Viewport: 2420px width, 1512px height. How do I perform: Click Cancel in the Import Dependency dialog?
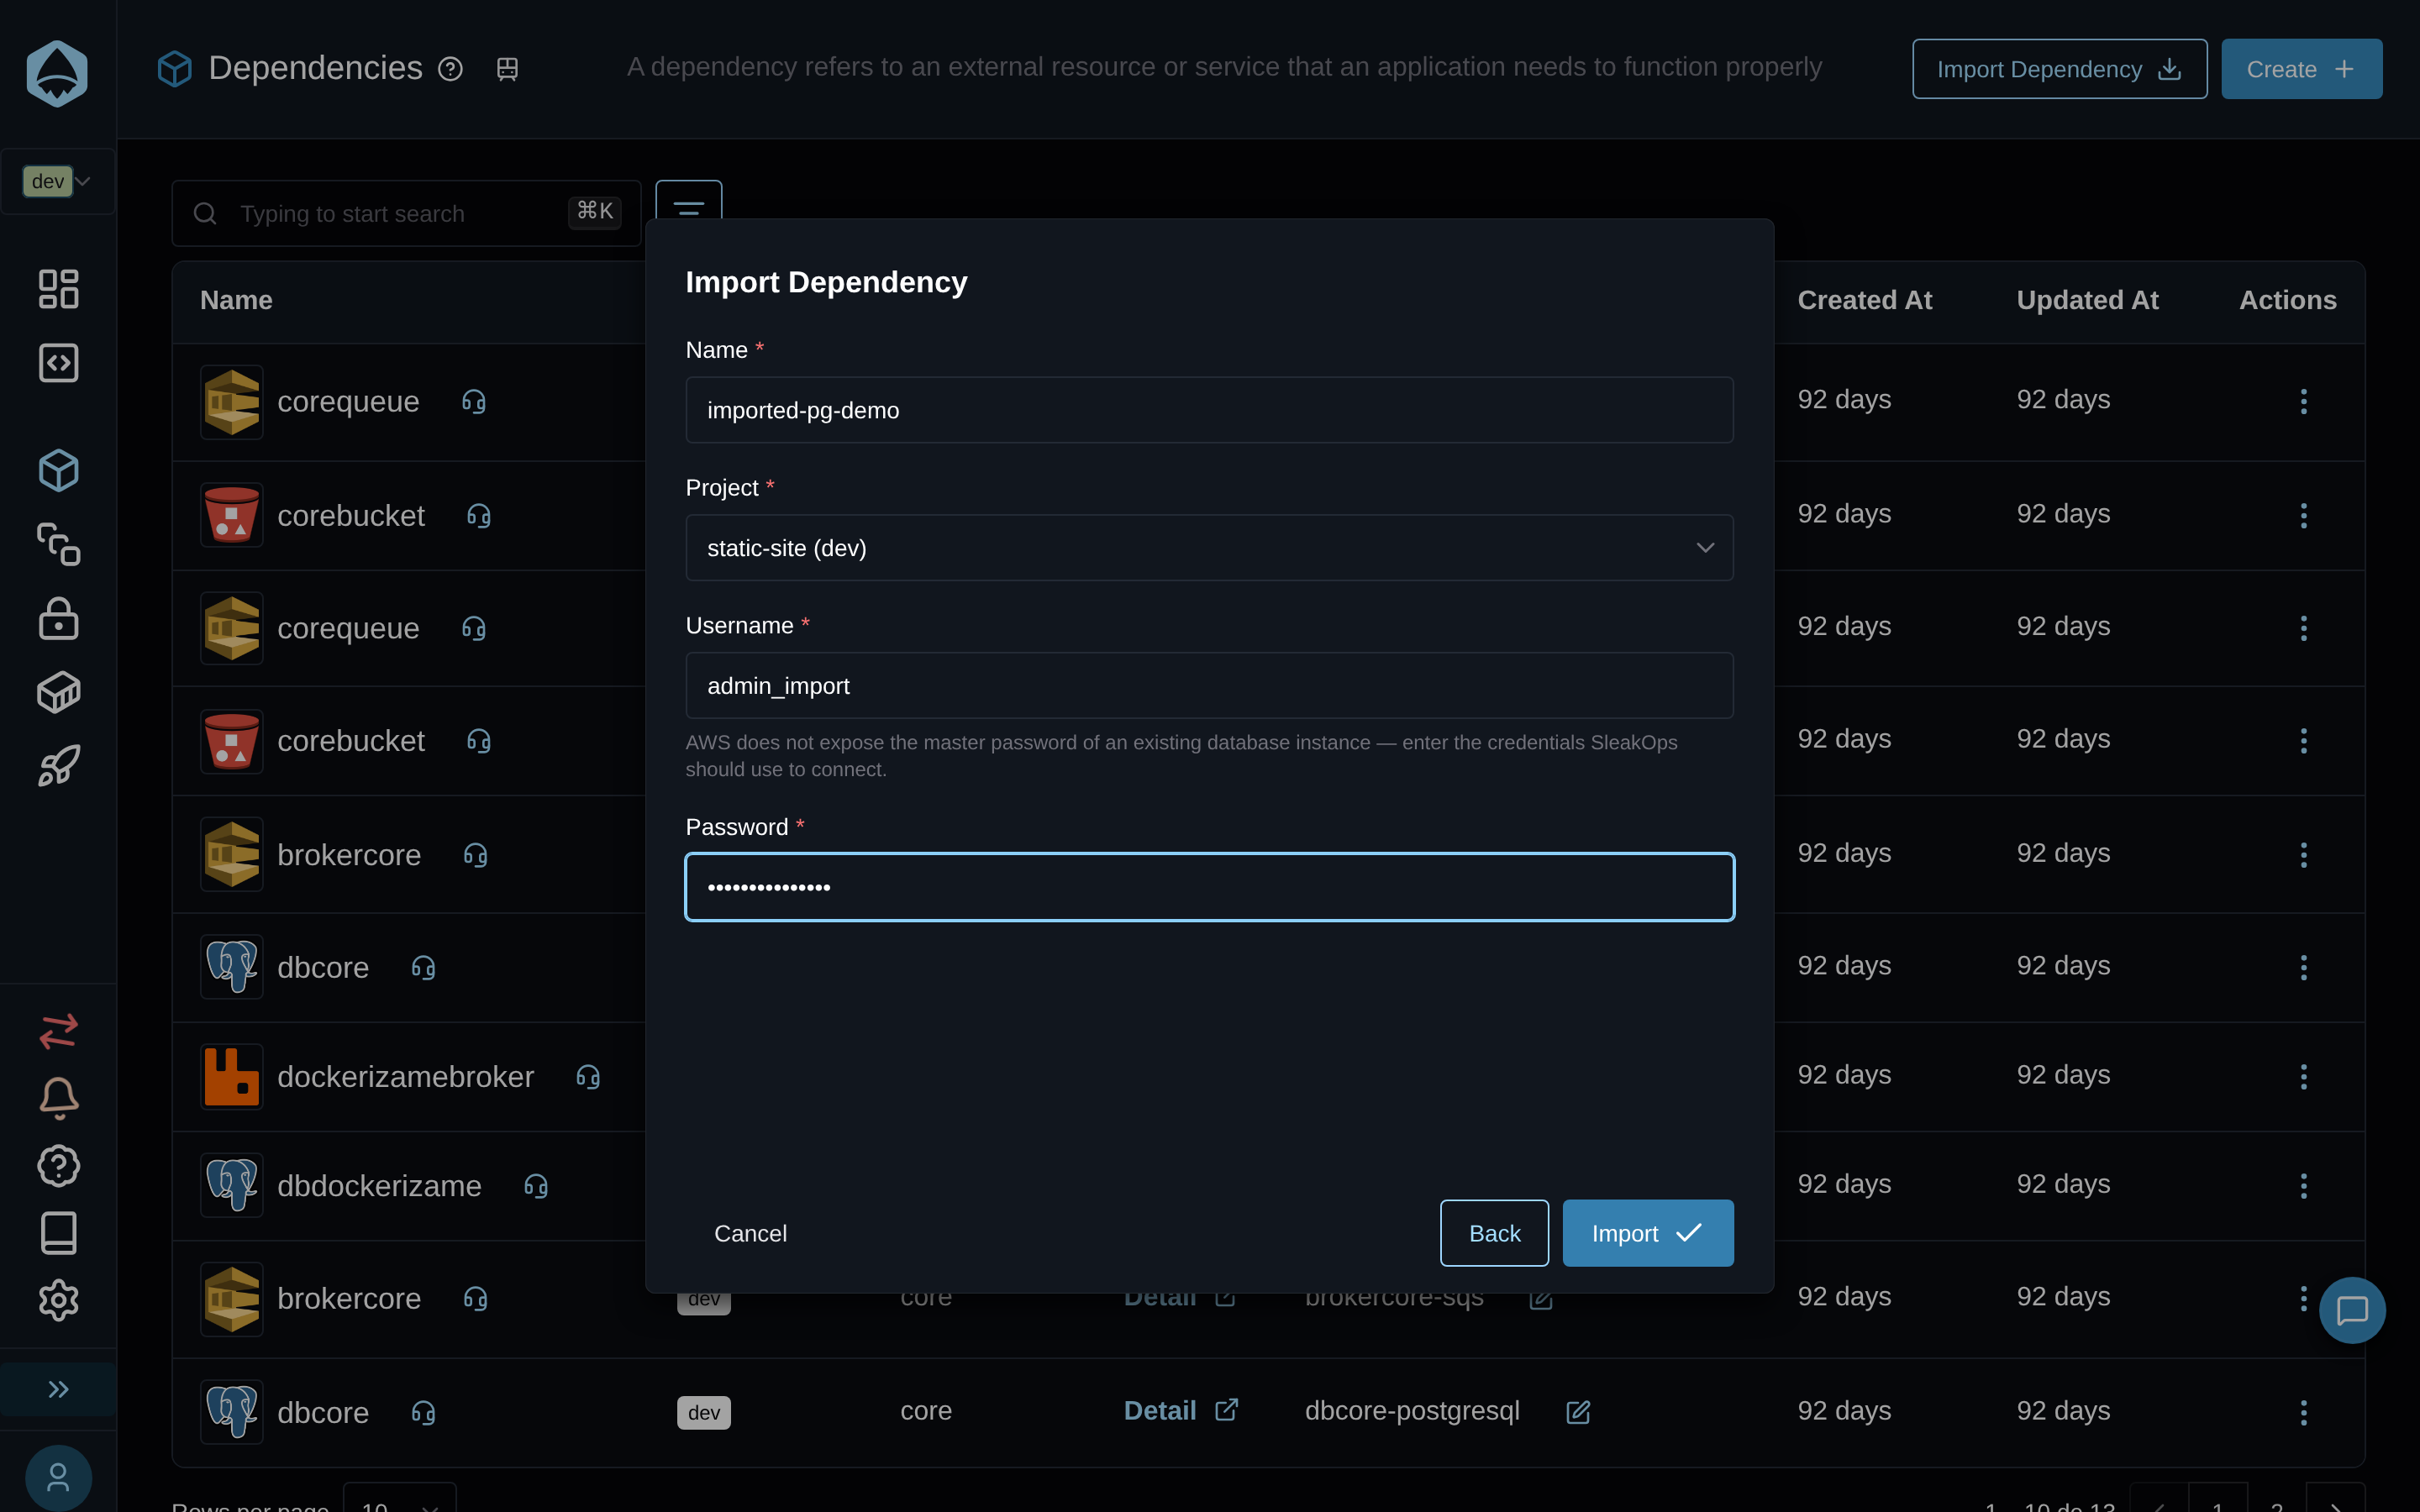750,1233
